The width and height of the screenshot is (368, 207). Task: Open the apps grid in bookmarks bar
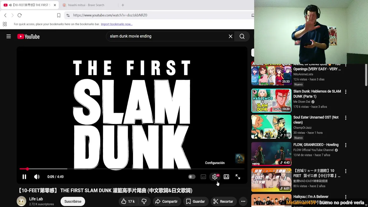[x=5, y=24]
